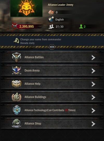The width and height of the screenshot is (104, 141).
Task: Click the Alliance Buildings city icon
Action: point(16,97)
